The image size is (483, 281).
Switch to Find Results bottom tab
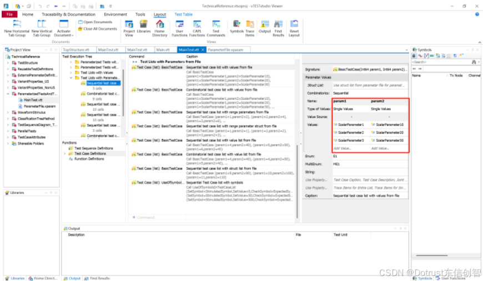[x=97, y=278]
